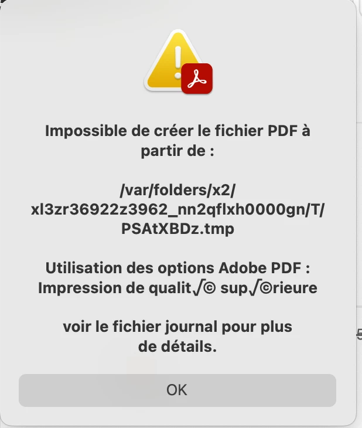362x428 pixels.
Task: Click the white exclamation mark in the triangle
Action: point(178,63)
